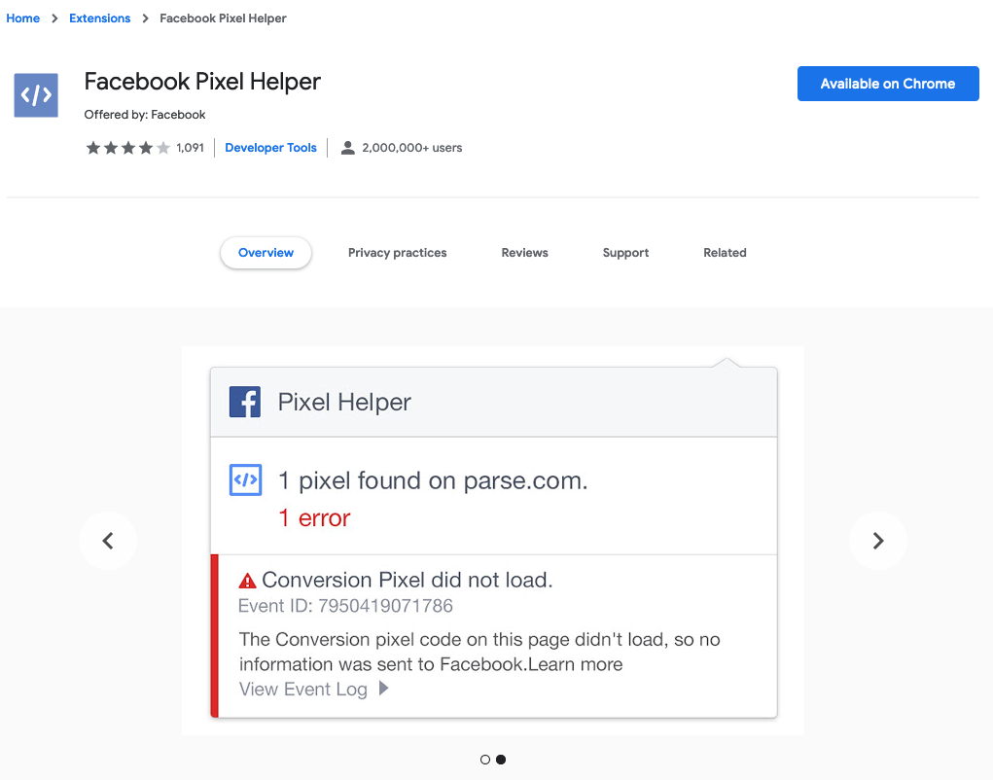Switch to the Privacy practices tab
Screen dimensions: 993x780
point(397,253)
